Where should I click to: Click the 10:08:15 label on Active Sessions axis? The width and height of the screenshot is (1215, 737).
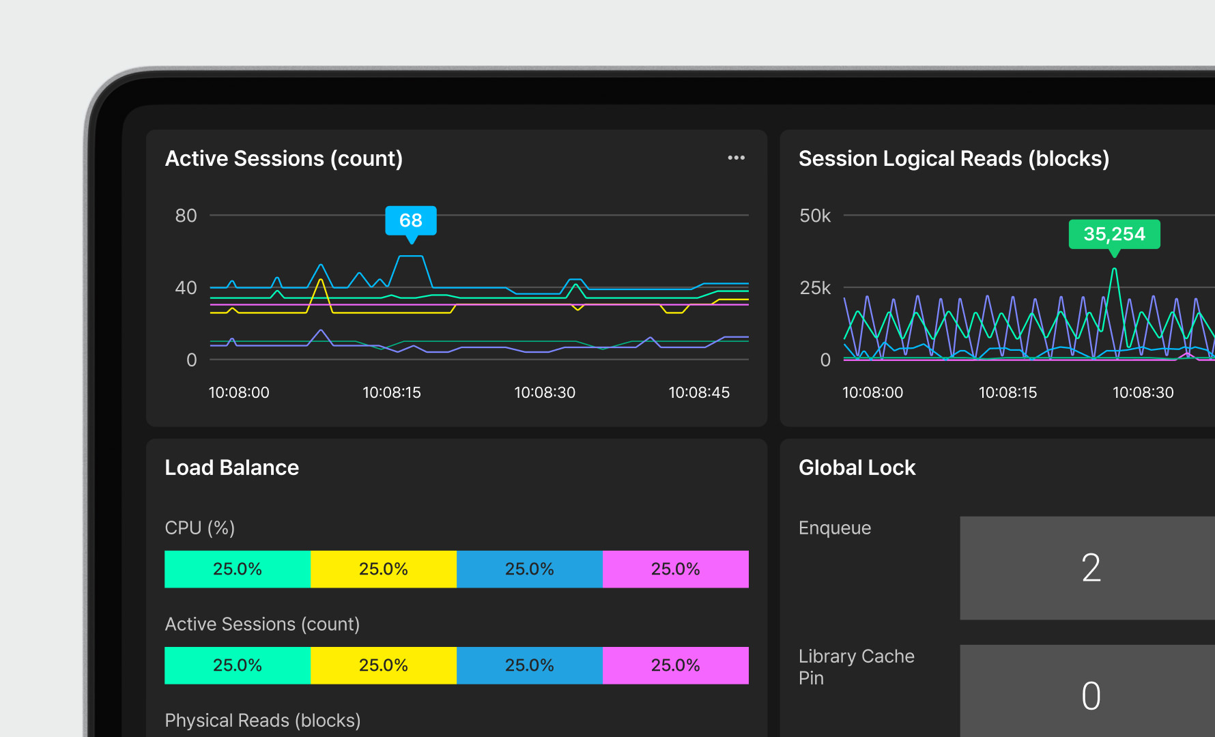(x=392, y=392)
